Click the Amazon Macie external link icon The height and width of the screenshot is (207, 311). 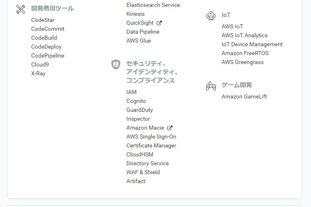170,128
